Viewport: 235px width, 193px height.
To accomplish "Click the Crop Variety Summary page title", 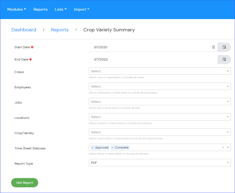I will pos(109,30).
